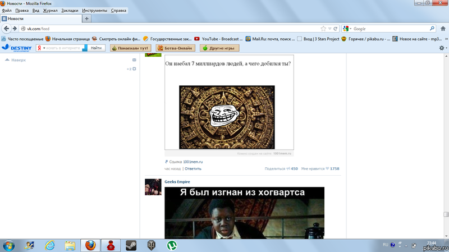Image resolution: width=449 pixels, height=252 pixels.
Task: Click the Destiny toolbar logo
Action: coord(17,48)
